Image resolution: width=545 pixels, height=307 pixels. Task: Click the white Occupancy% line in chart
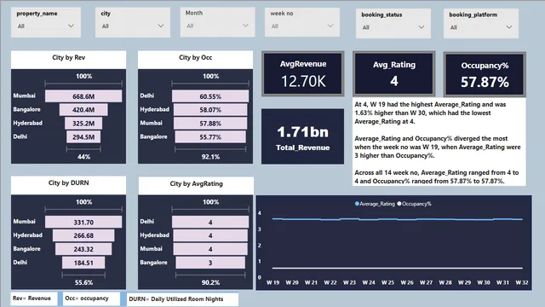[398, 268]
